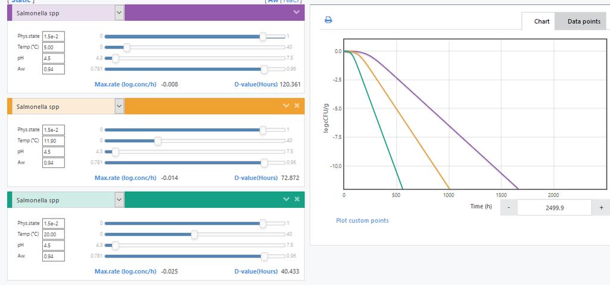
Task: Click Aw slider handle in green panel
Action: 264,256
